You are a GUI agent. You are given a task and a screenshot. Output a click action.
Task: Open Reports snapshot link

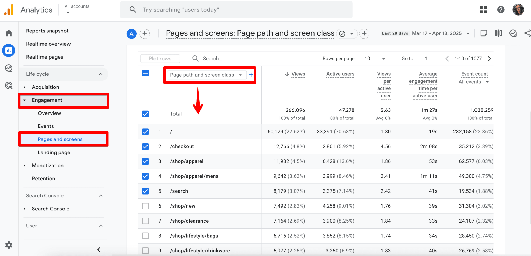click(47, 31)
